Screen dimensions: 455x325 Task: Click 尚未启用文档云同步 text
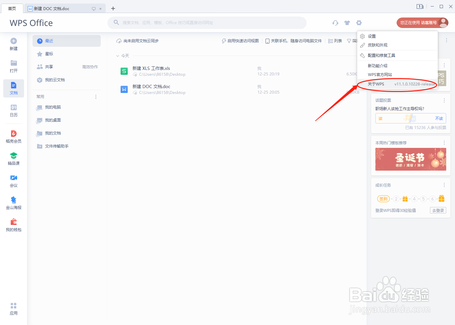141,41
